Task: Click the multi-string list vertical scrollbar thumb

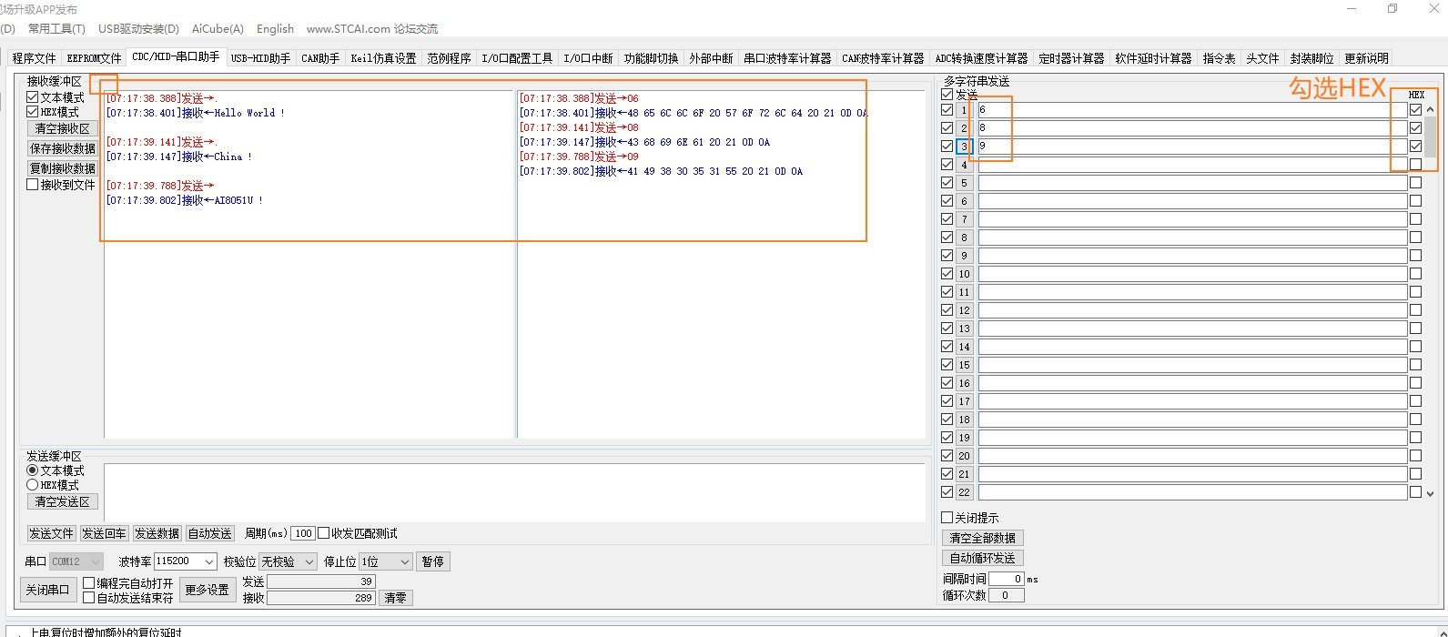Action: coord(1430,136)
